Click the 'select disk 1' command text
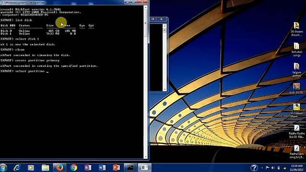 point(27,39)
